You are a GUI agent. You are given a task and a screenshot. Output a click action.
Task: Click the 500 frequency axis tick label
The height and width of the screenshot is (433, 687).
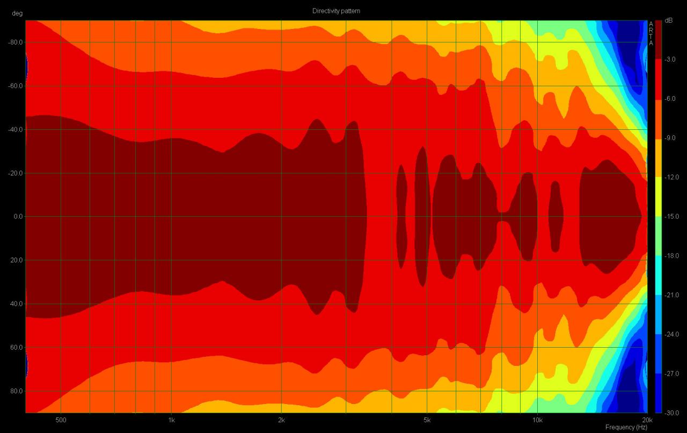pos(61,419)
